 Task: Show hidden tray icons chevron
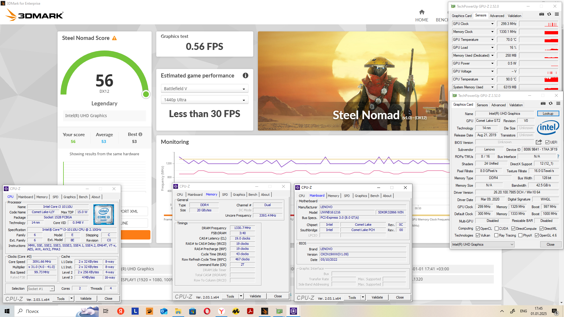point(502,311)
